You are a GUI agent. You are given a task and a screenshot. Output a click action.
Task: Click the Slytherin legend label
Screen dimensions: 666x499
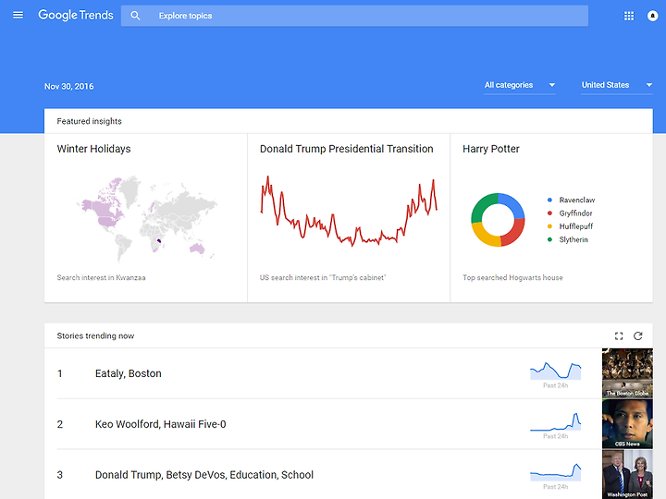pos(573,239)
